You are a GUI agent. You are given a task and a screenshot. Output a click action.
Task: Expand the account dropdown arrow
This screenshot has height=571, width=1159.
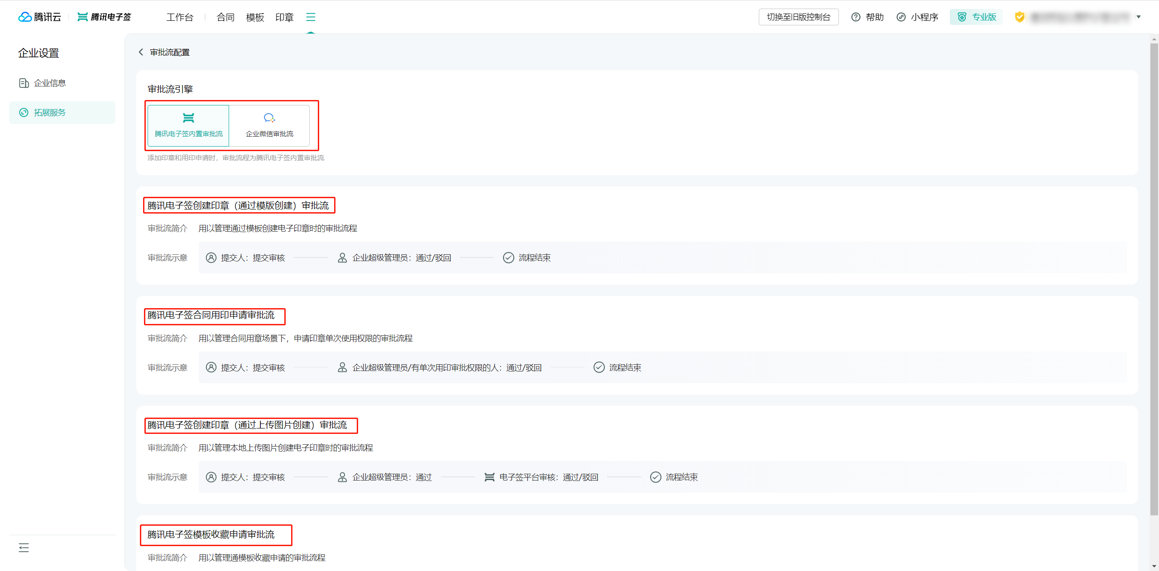[1139, 17]
